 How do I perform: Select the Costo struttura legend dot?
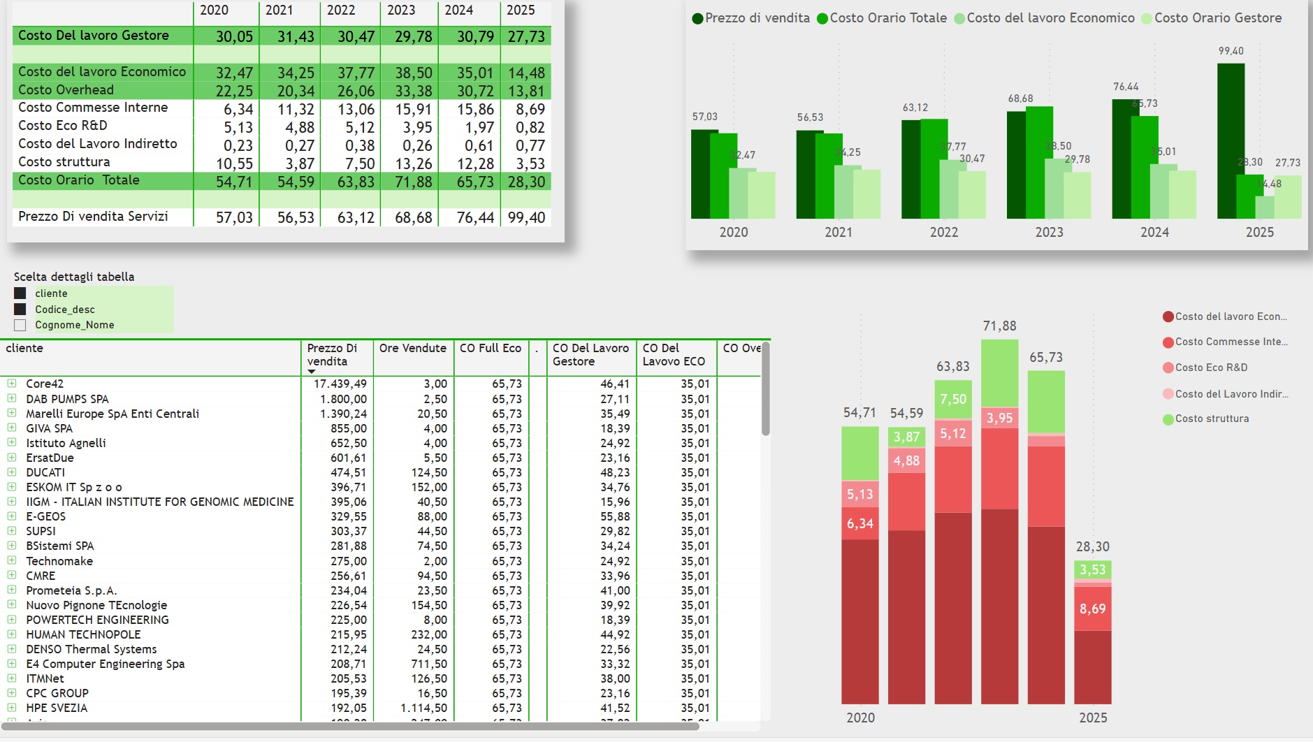click(1168, 419)
